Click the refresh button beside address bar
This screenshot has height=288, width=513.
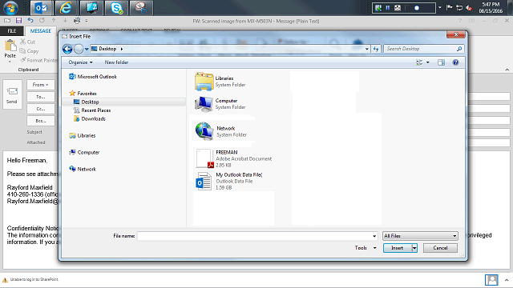pyautogui.click(x=376, y=49)
